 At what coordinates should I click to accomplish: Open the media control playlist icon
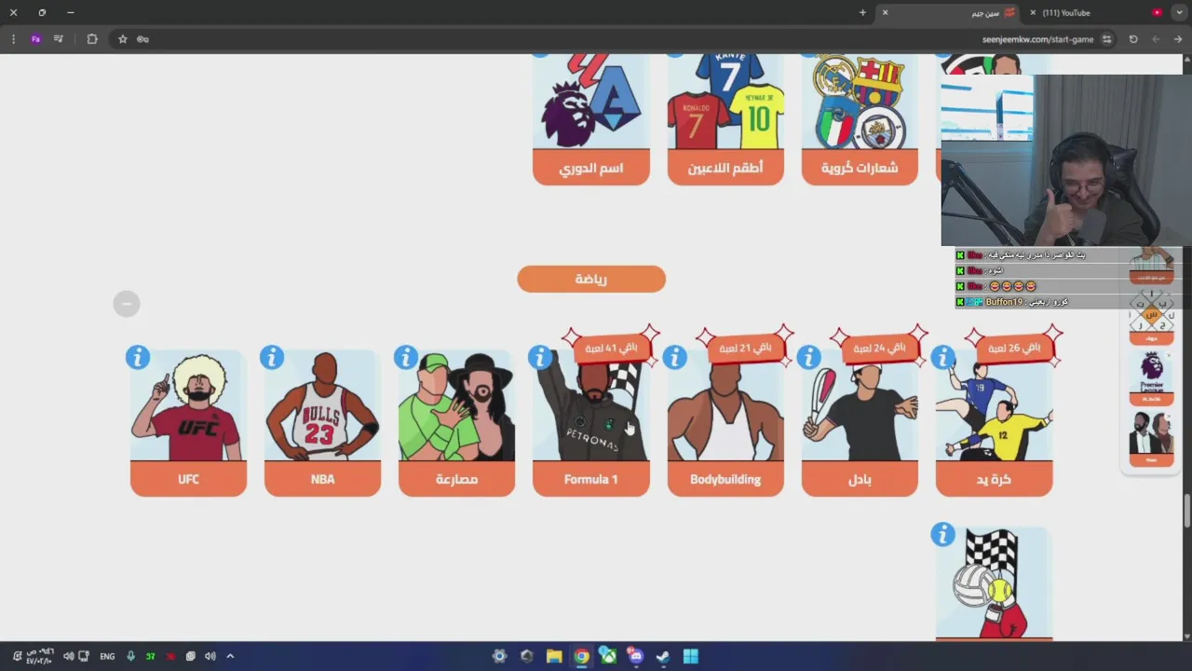(59, 39)
